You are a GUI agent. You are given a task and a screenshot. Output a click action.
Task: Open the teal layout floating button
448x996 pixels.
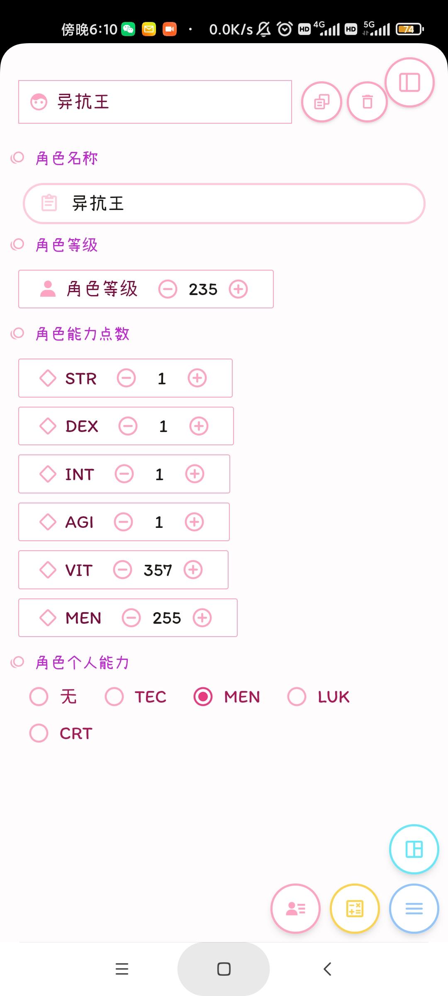tap(414, 849)
